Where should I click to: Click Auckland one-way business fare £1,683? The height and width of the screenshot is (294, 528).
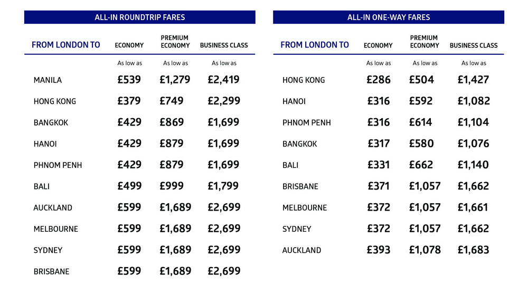(x=473, y=250)
